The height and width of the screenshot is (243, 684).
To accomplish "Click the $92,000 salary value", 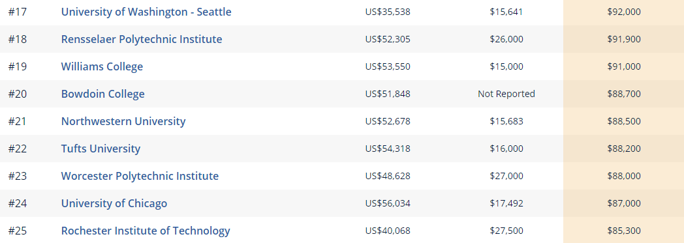I will pyautogui.click(x=624, y=12).
